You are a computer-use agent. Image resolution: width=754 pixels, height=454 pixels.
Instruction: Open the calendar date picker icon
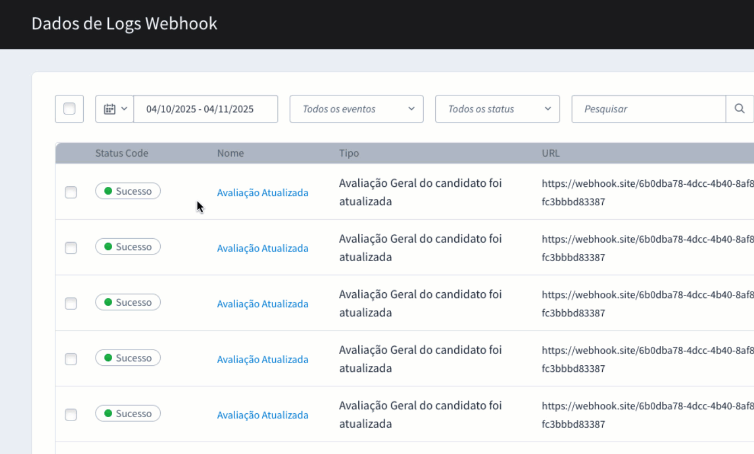click(111, 109)
